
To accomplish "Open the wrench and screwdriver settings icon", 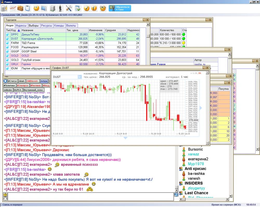I will [69, 8].
